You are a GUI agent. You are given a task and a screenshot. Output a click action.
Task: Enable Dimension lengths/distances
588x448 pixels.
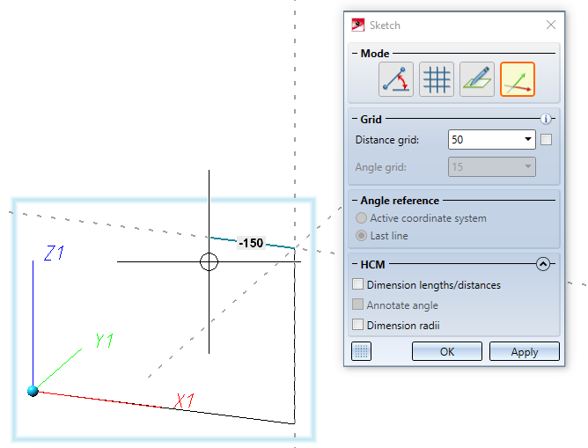pyautogui.click(x=357, y=284)
